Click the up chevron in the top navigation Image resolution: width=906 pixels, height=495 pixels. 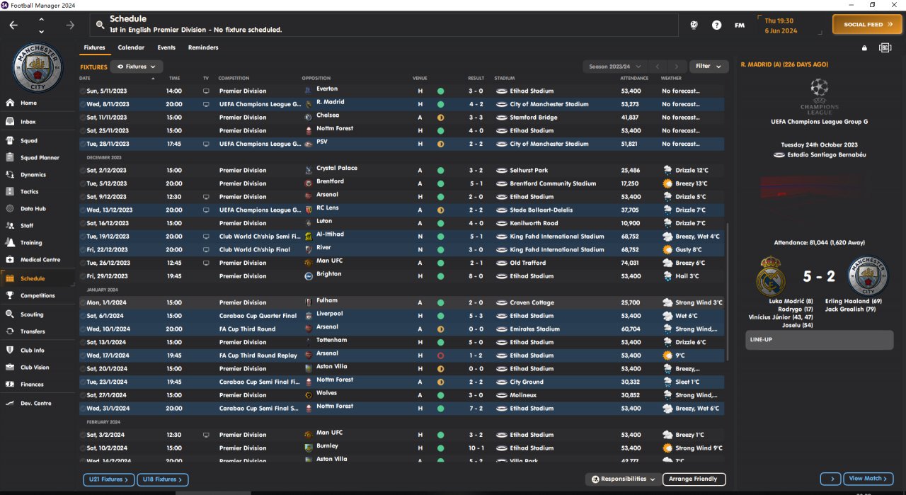pyautogui.click(x=41, y=19)
